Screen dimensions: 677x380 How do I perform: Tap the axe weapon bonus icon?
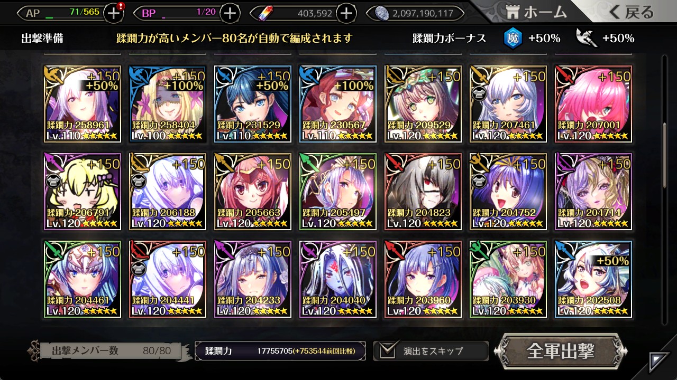(586, 38)
